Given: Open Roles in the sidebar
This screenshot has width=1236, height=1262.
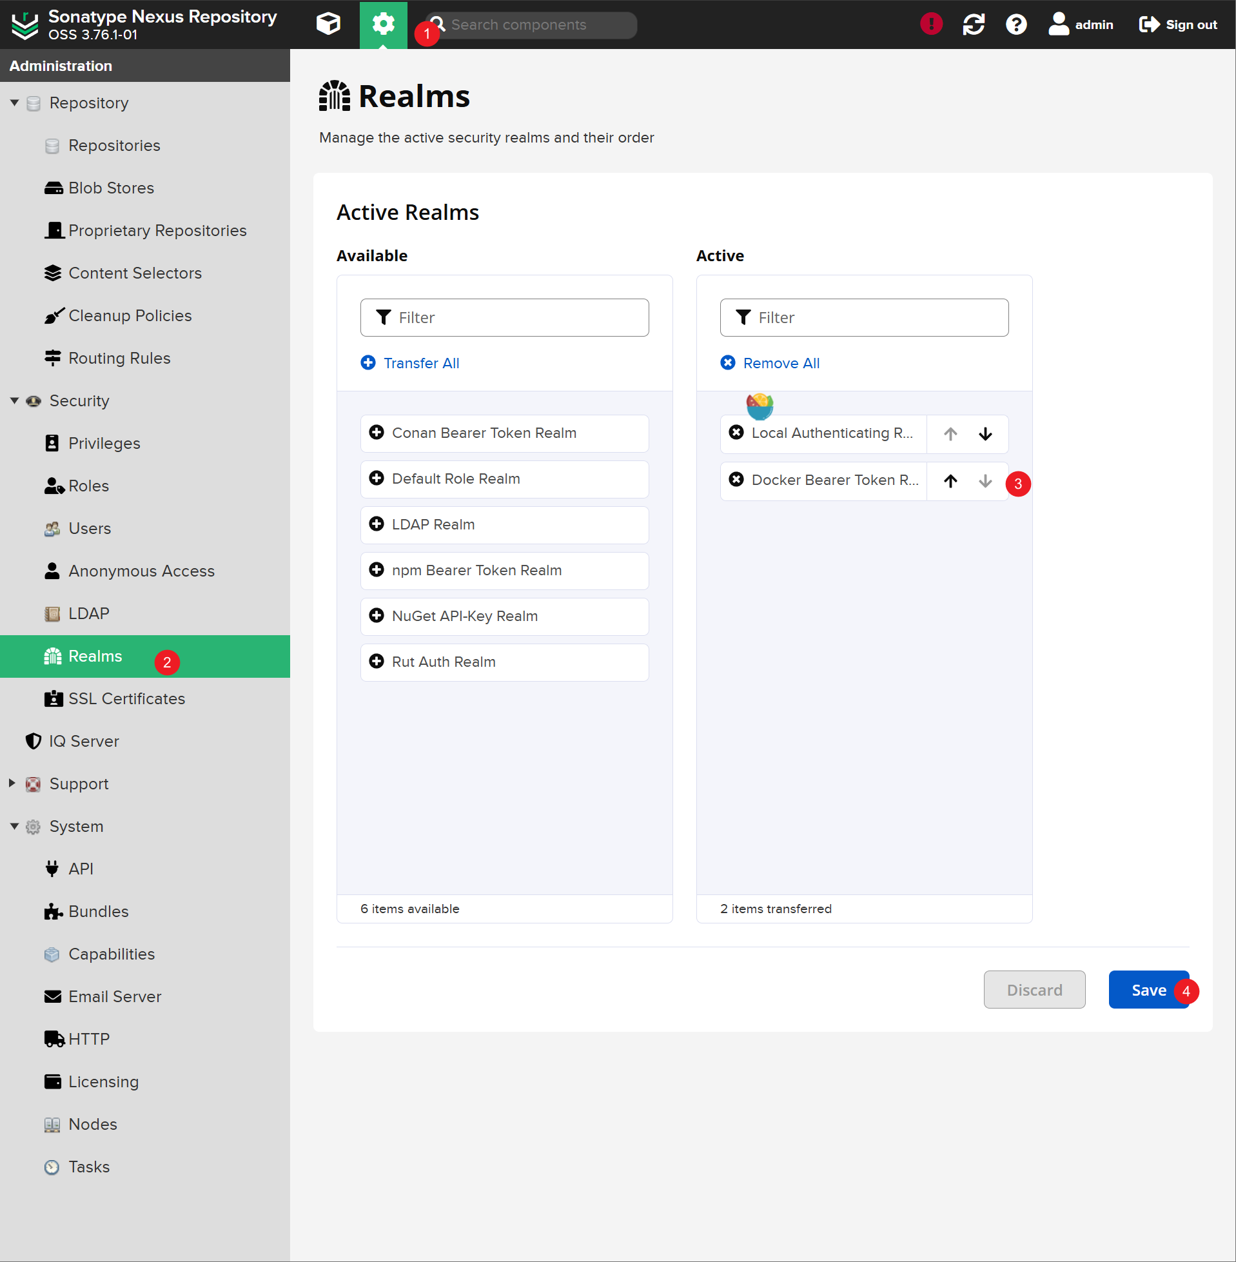Looking at the screenshot, I should (x=145, y=486).
